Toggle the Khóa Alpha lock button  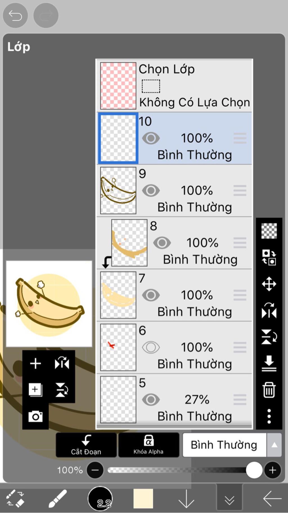pyautogui.click(x=148, y=445)
